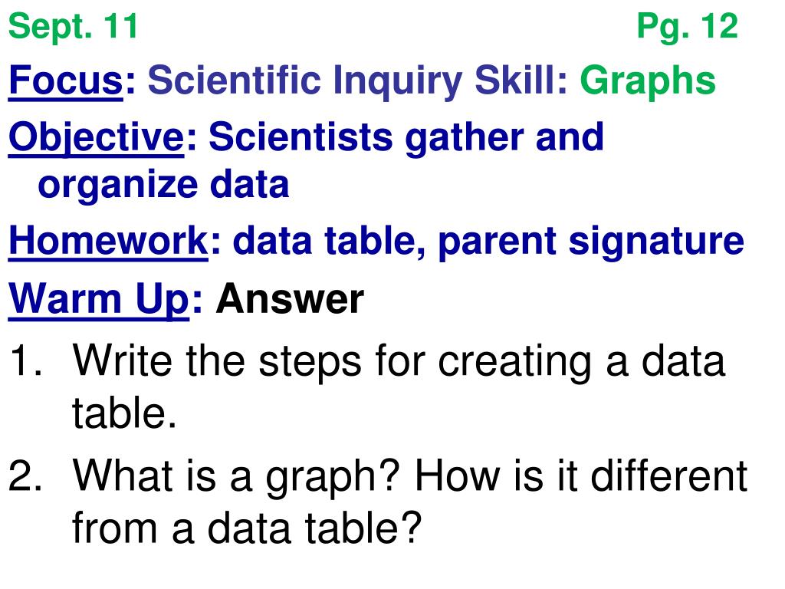
Task: Click 'organize data' text line
Action: (x=164, y=186)
